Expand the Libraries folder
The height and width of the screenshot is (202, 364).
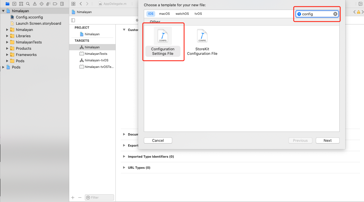[x=7, y=36]
